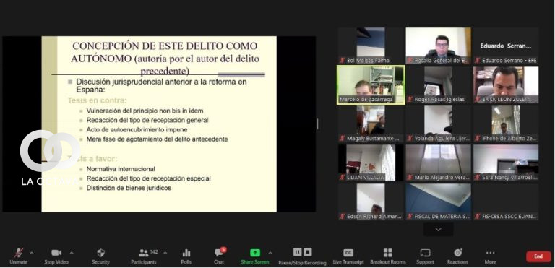Pause the recording with the pause icon
The height and width of the screenshot is (268, 555).
297,252
